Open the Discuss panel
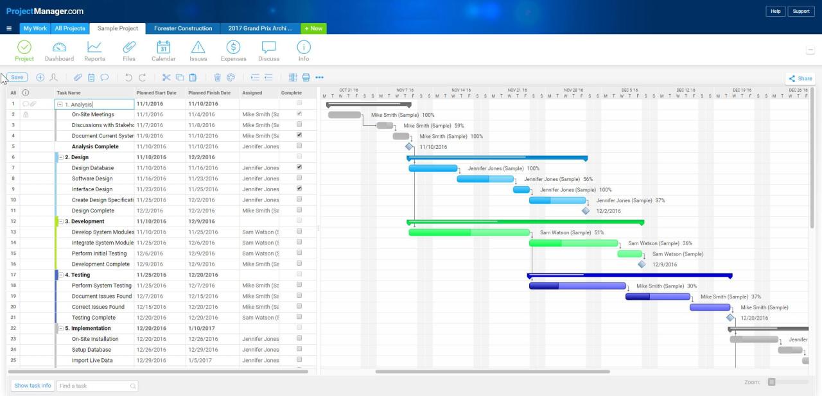Screen dimensions: 822x396 tap(268, 51)
